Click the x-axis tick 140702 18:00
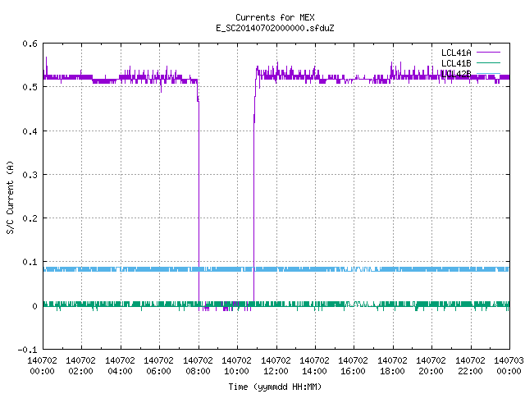Viewport: 525px width, 394px height. click(392, 366)
